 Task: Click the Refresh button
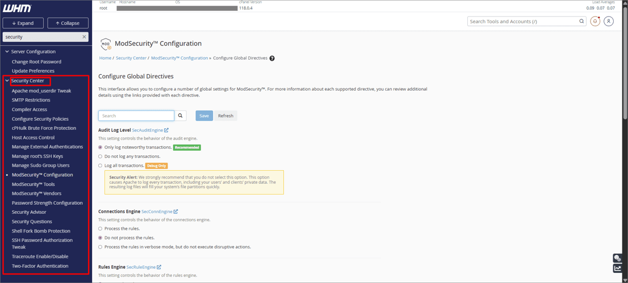pyautogui.click(x=225, y=116)
